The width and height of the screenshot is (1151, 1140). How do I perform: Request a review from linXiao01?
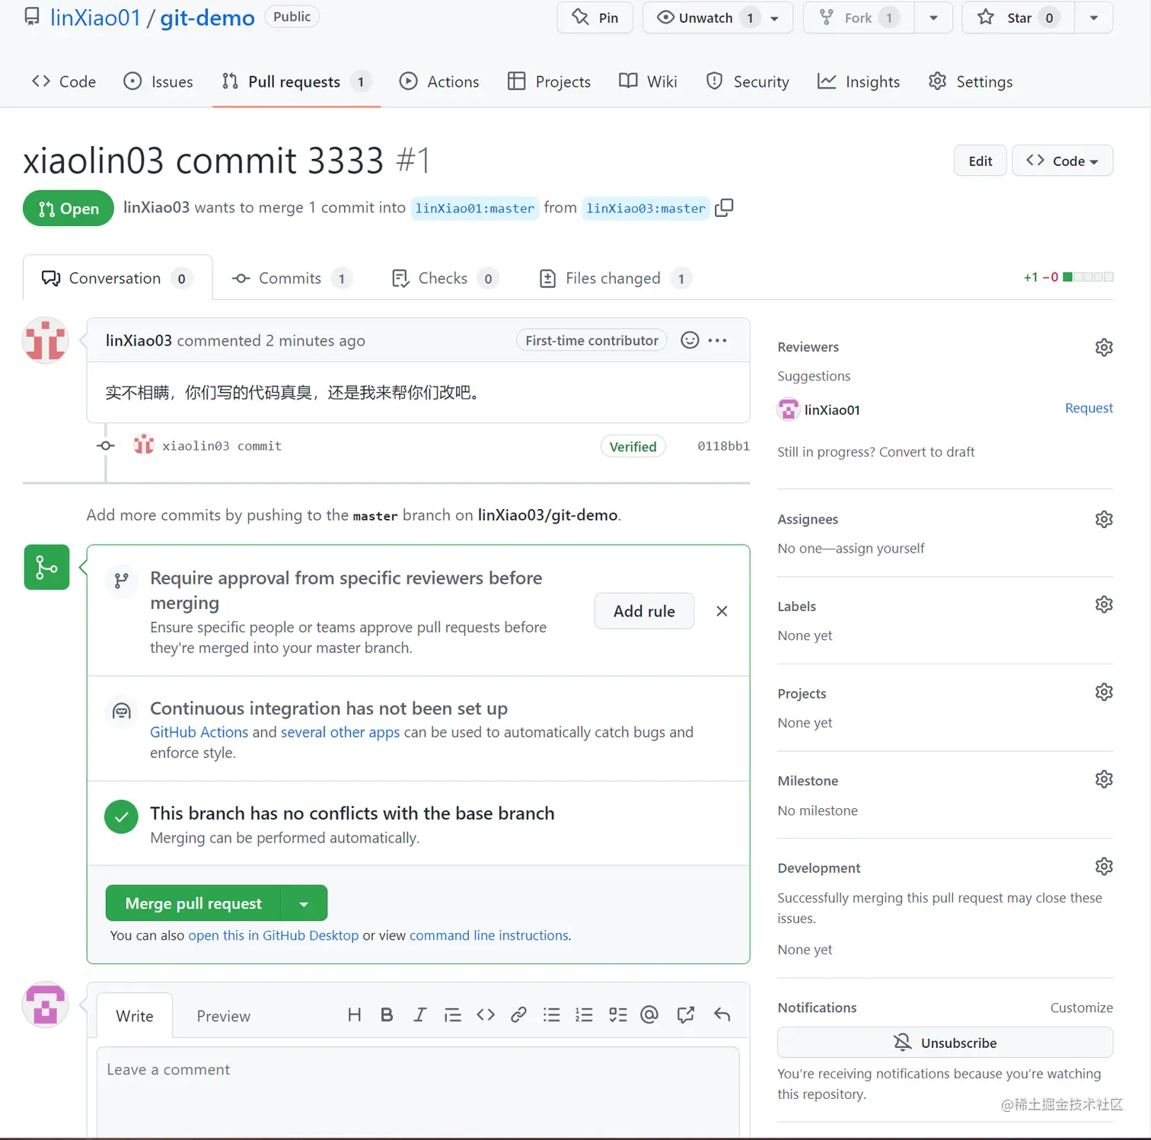(1089, 408)
